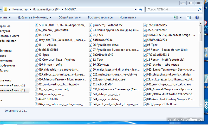Select file "3c72373074c54f"
This screenshot has height=125, width=208.
tap(155, 30)
